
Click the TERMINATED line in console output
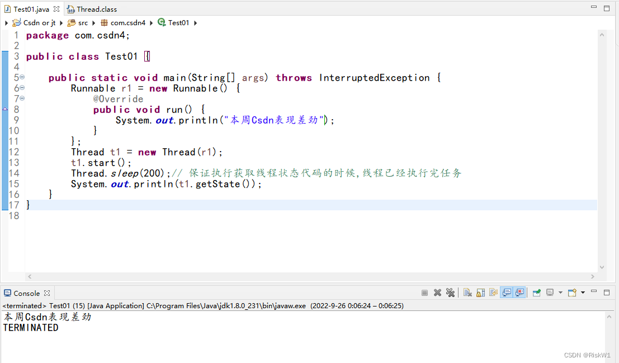(31, 328)
